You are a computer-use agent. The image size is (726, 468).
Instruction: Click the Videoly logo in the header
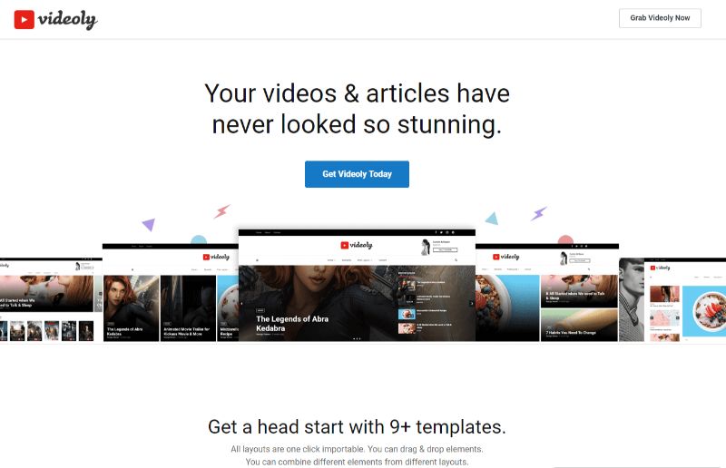55,19
